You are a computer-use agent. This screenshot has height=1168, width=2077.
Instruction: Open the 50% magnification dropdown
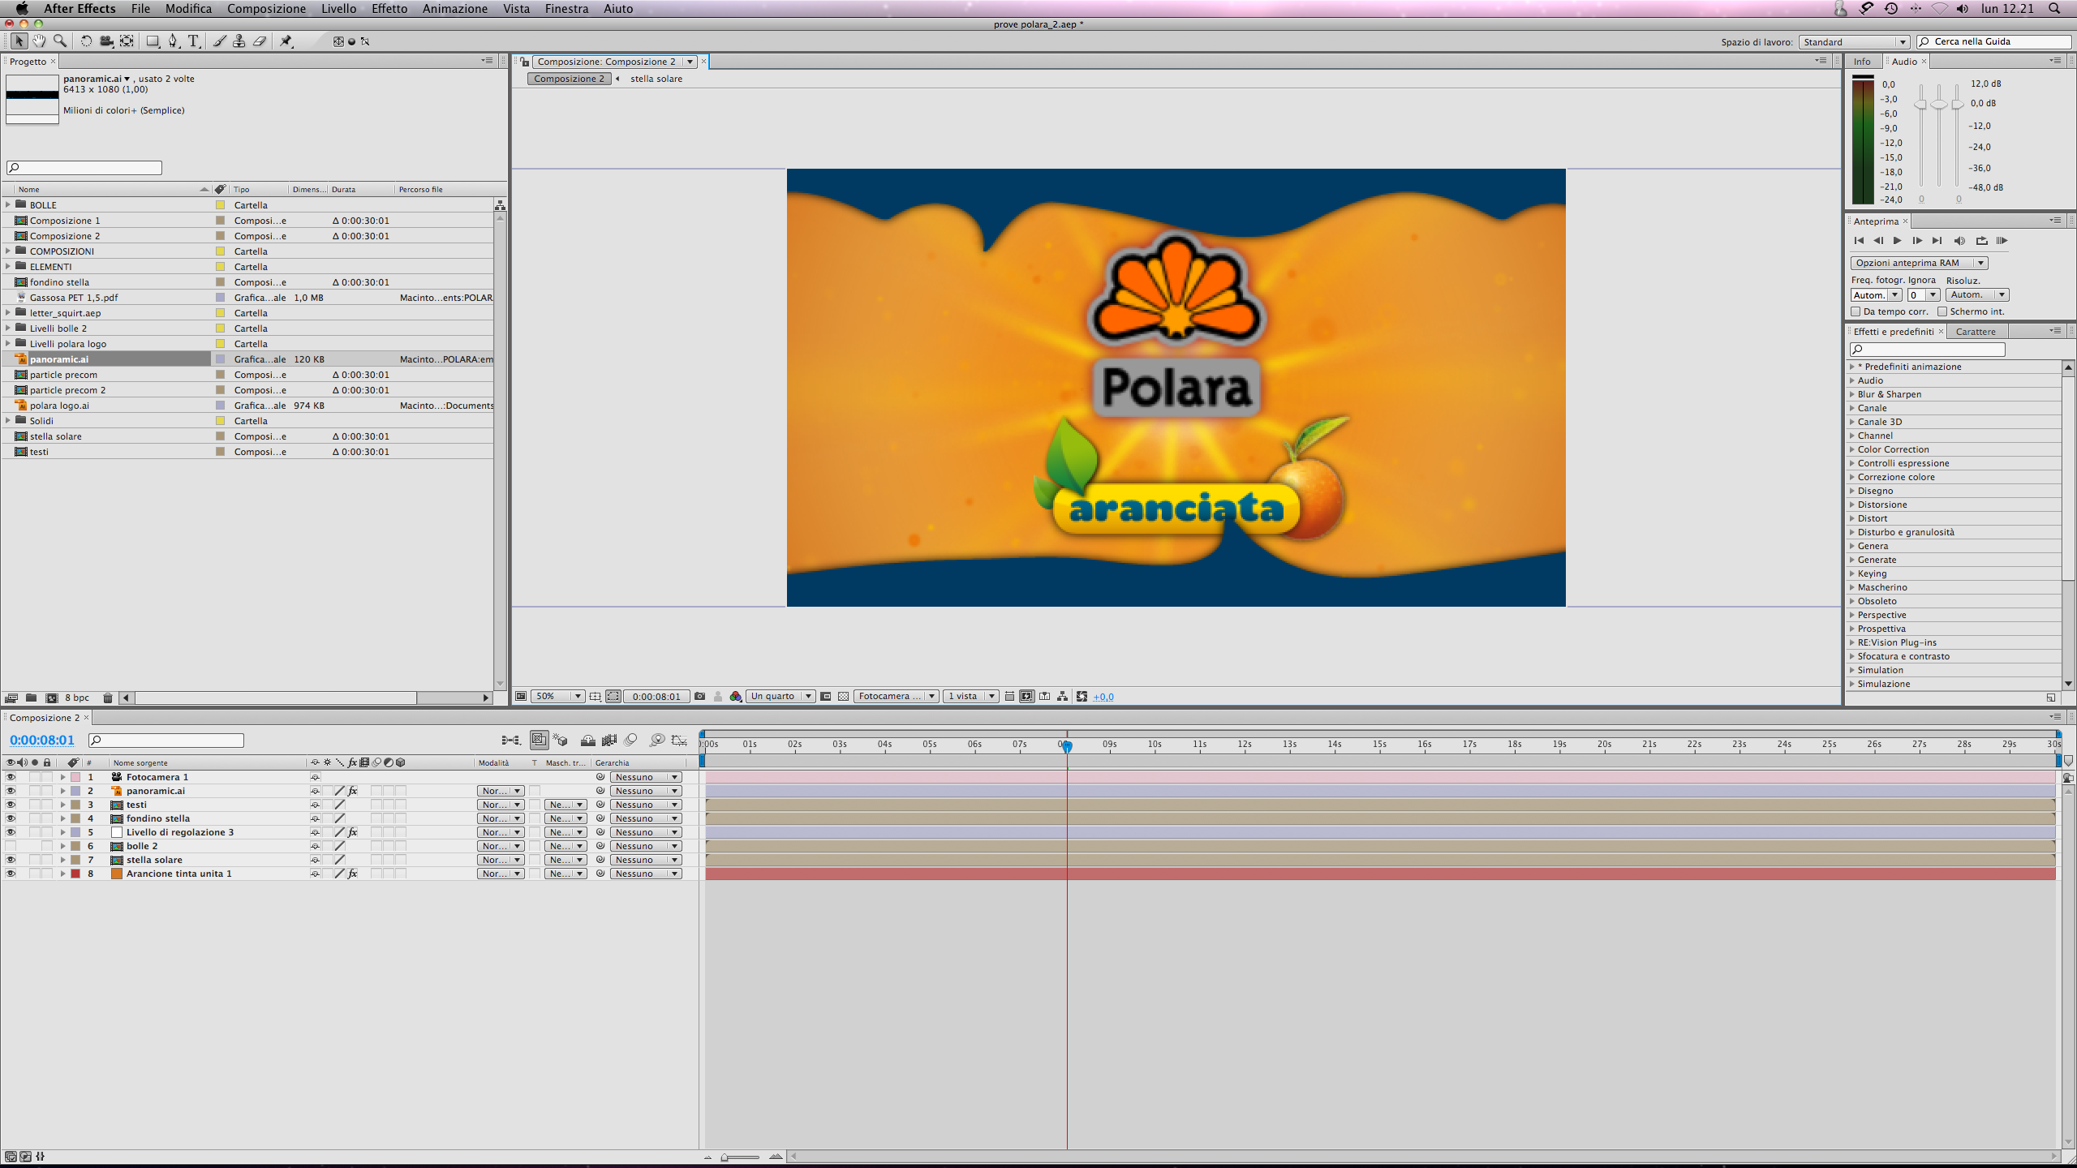coord(557,696)
